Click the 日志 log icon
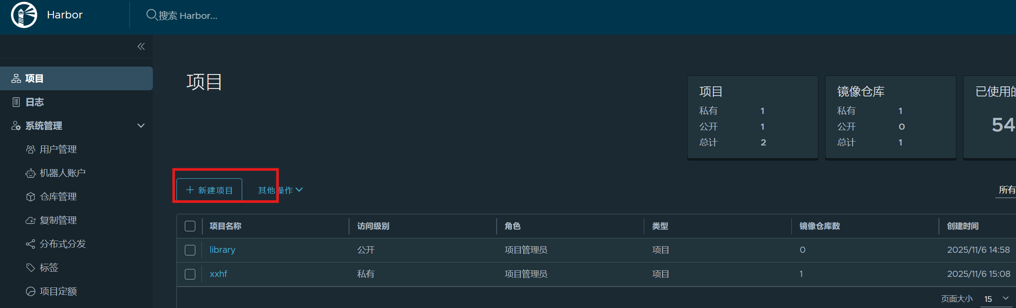 point(16,102)
